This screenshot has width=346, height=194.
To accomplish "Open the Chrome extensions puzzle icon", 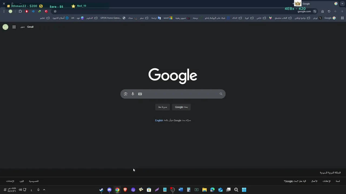I will click(x=20, y=11).
